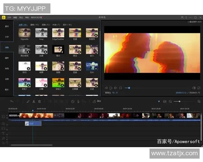Stop playback with the square stop icon
Viewport: 203px width, 162px height.
[120, 88]
